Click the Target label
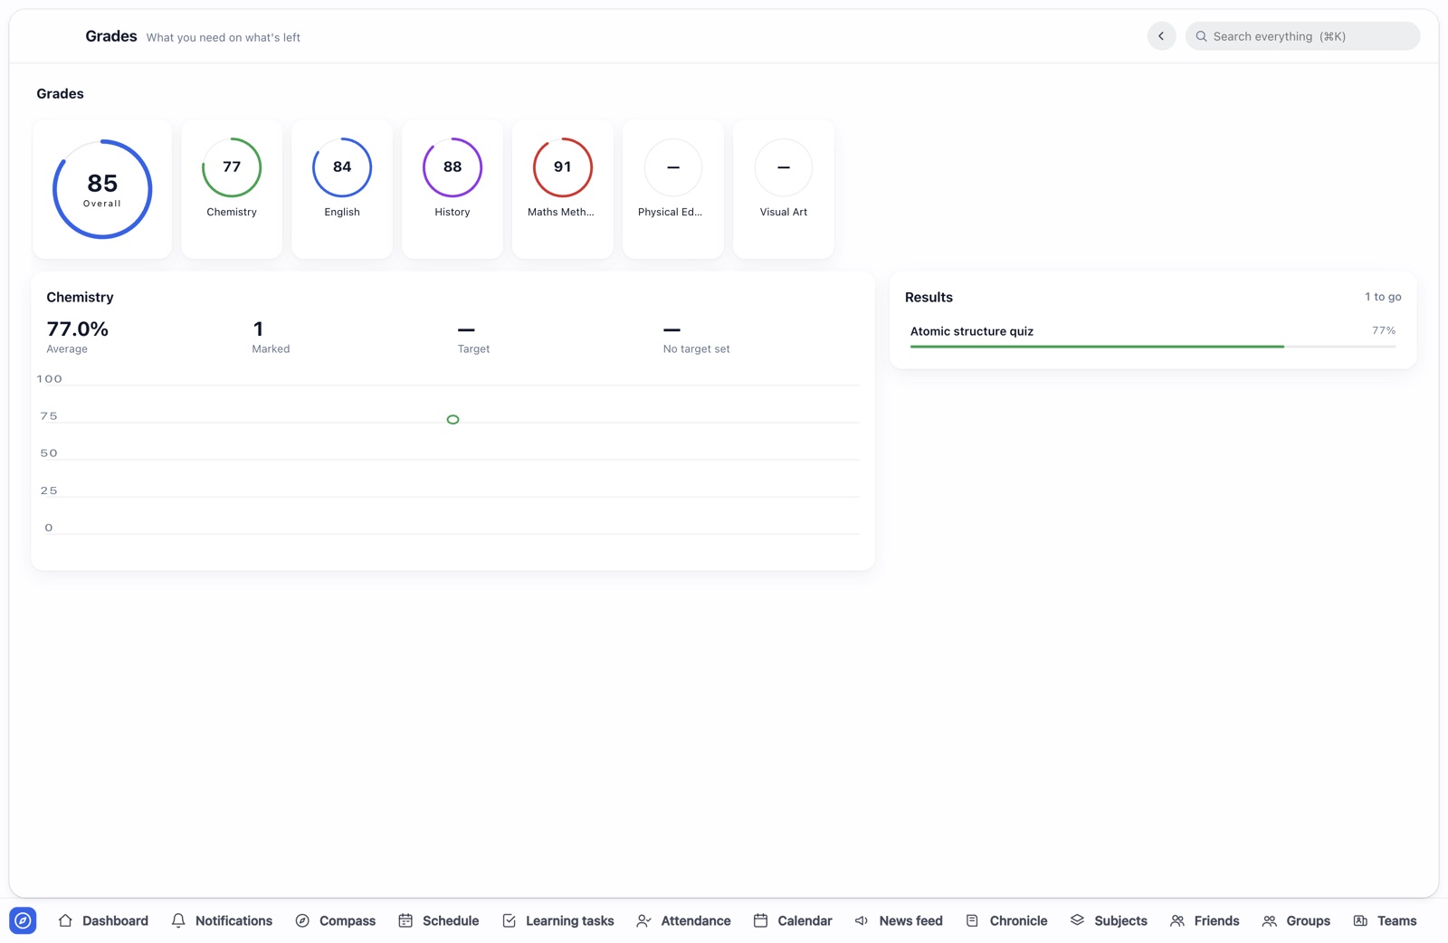The width and height of the screenshot is (1448, 943). (x=473, y=348)
